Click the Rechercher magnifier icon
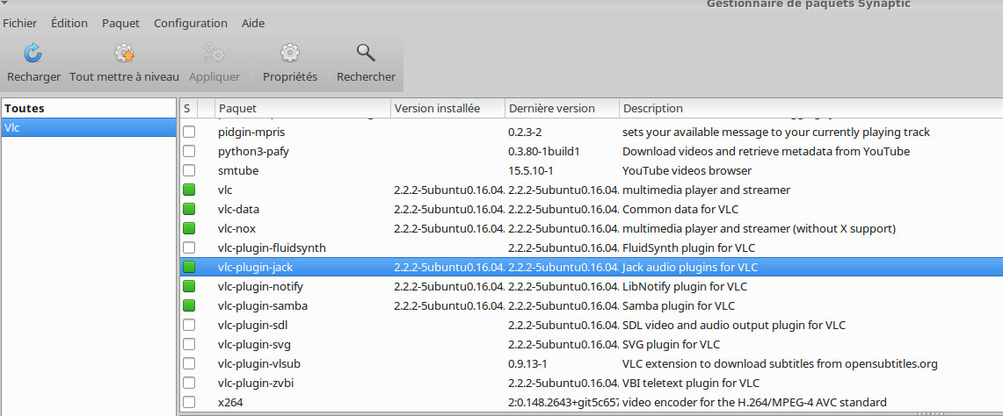The image size is (1003, 416). pos(366,53)
